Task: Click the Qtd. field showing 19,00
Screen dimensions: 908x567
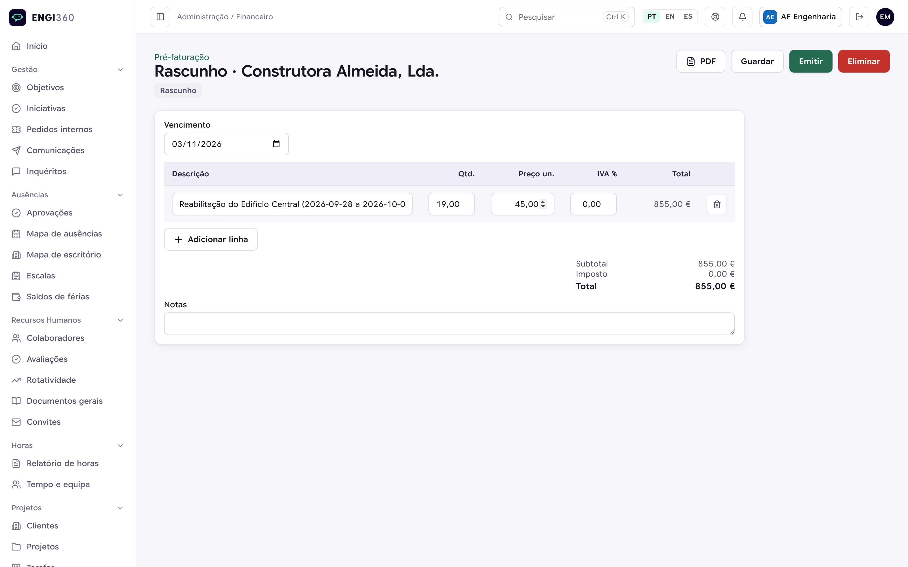Action: point(451,204)
